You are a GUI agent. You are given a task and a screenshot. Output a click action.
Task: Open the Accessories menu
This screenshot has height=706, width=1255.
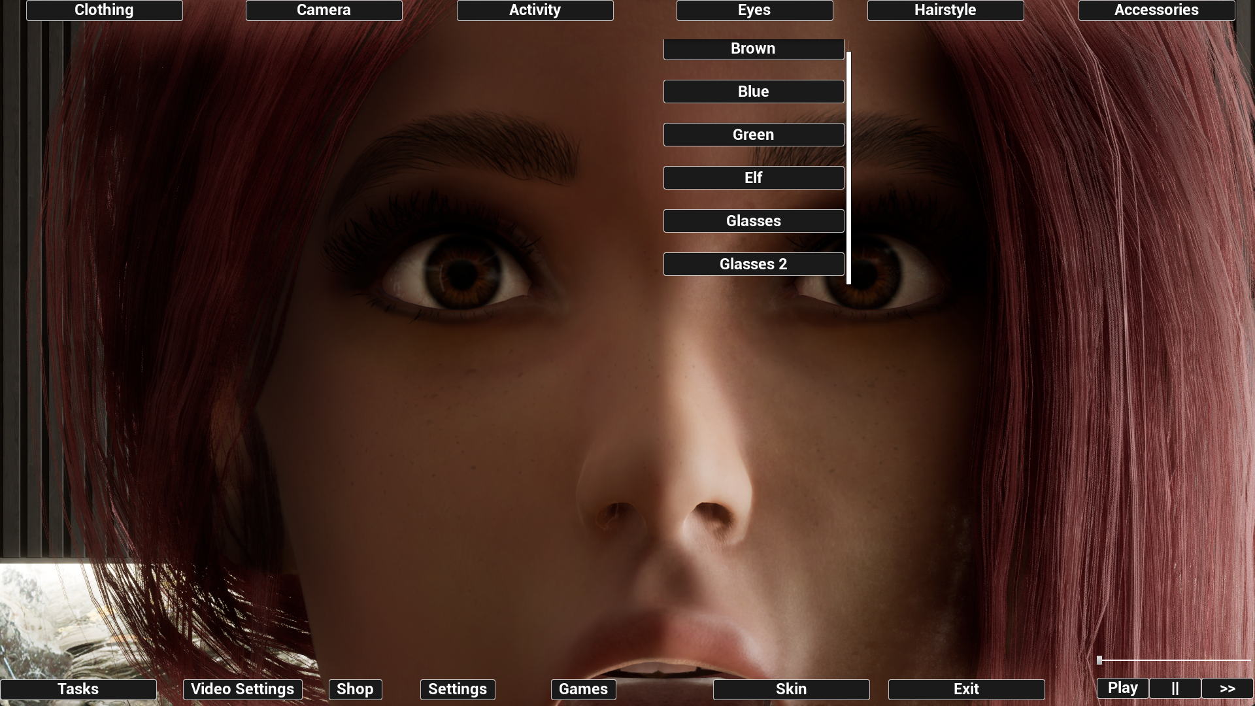tap(1156, 10)
